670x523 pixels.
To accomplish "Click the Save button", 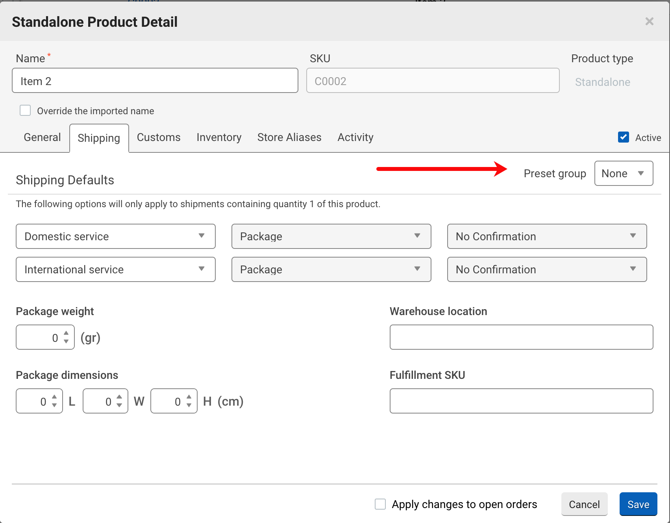I will [x=638, y=504].
